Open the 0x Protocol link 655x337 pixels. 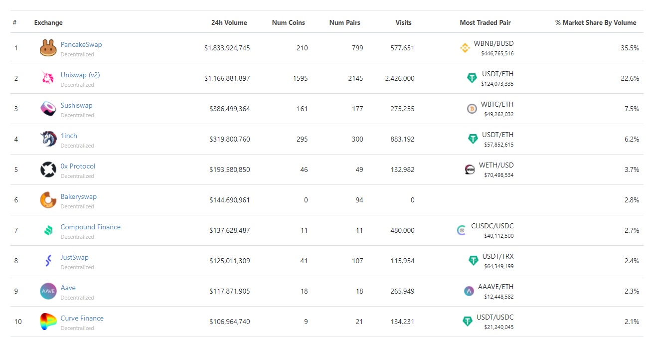78,166
